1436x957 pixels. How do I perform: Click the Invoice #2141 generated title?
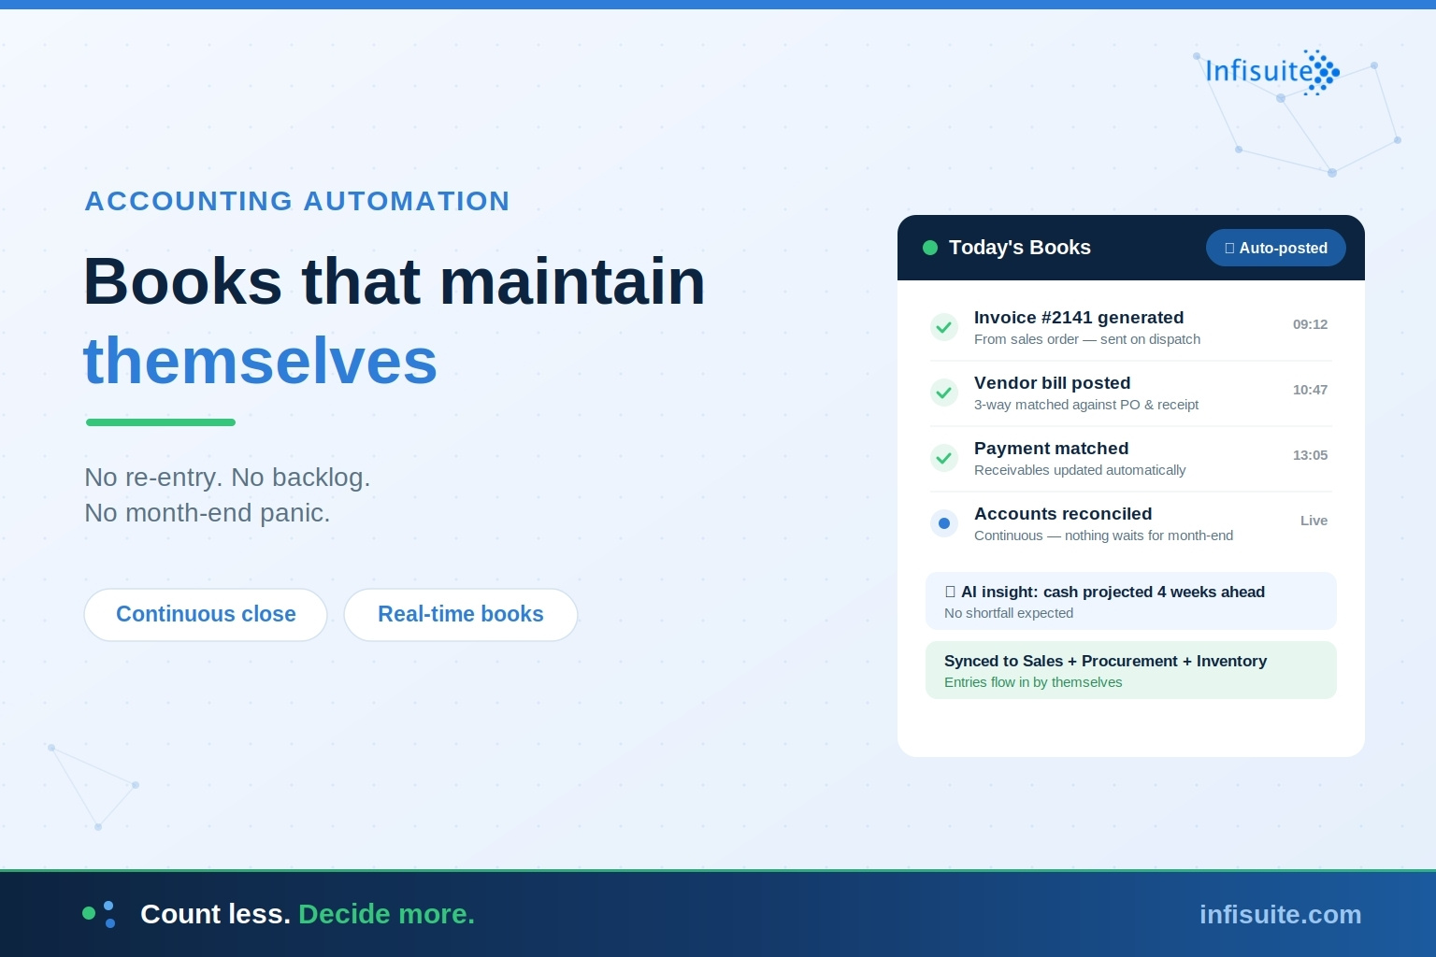click(1079, 318)
